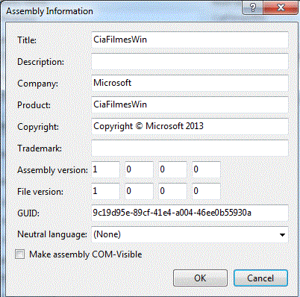Click the Title input field

coord(190,40)
